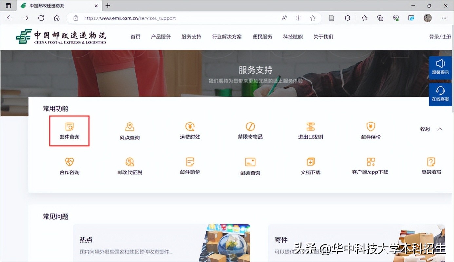Open the 热点 FAQ card
The height and width of the screenshot is (262, 454).
coord(161,243)
